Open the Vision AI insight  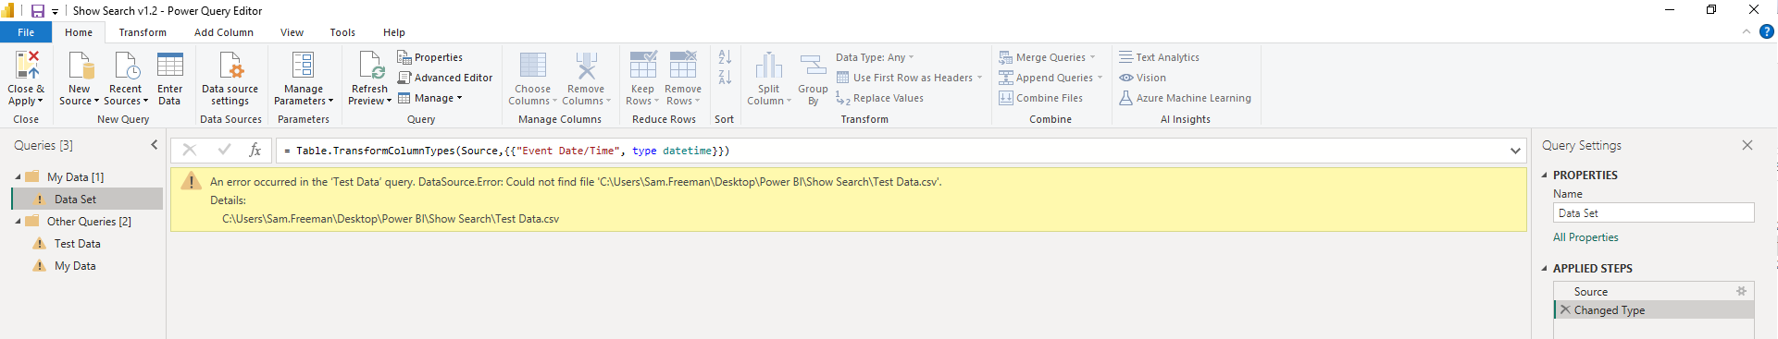[x=1142, y=78]
